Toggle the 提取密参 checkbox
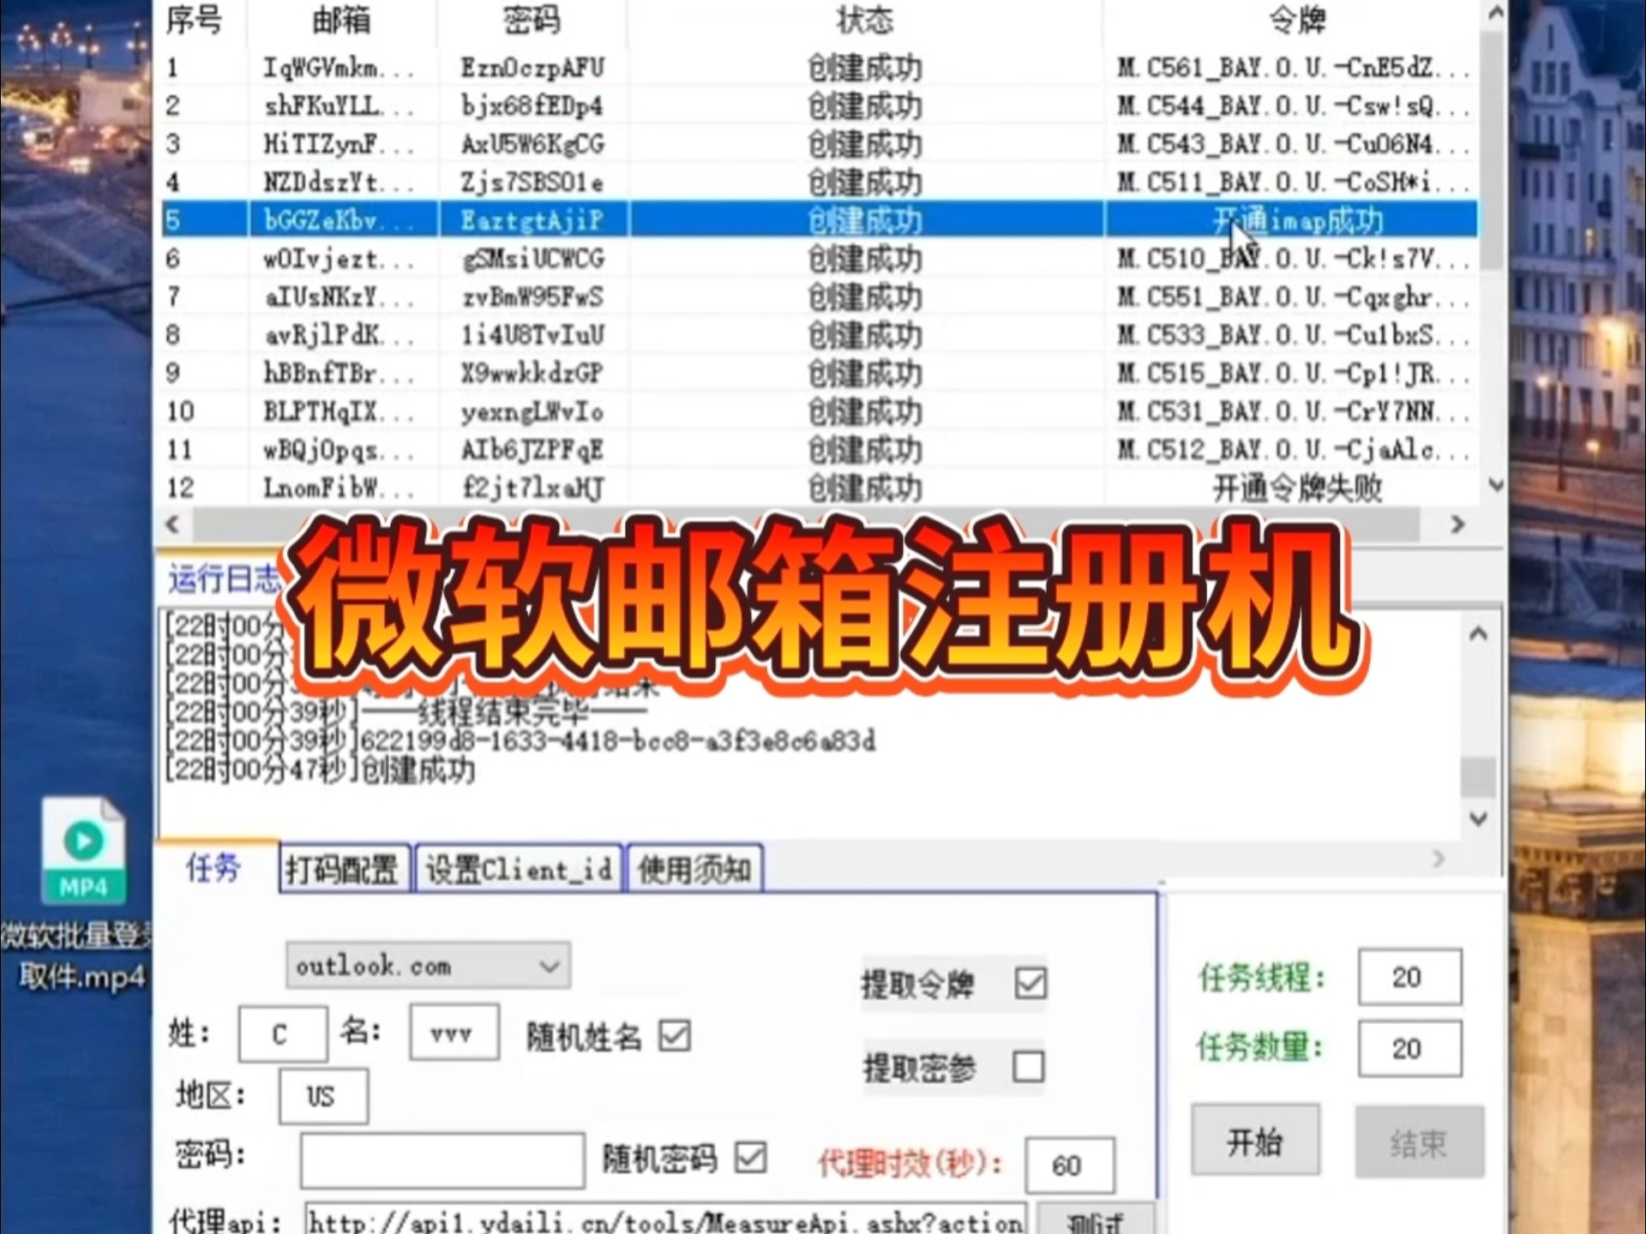The height and width of the screenshot is (1234, 1646). (x=1028, y=1067)
